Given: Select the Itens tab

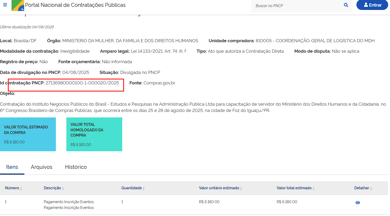Looking at the screenshot, I should (12, 167).
